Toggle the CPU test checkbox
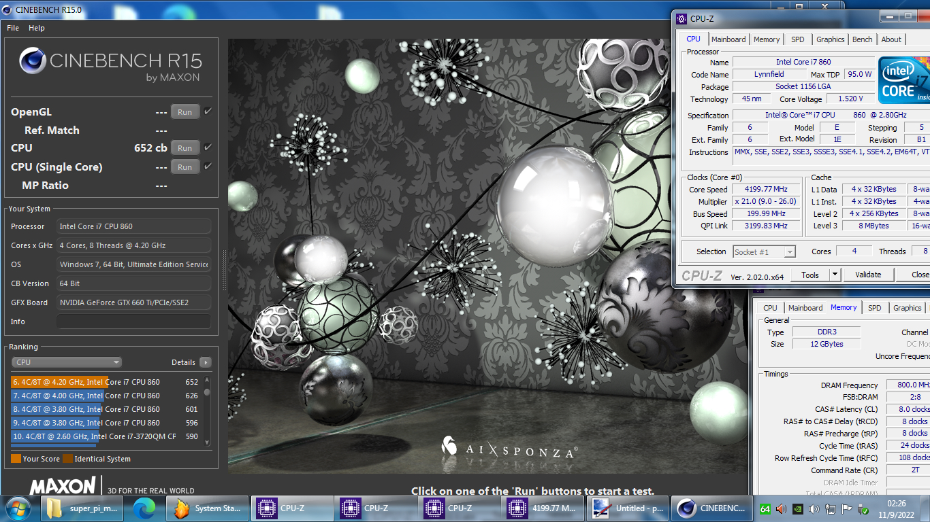The height and width of the screenshot is (522, 930). pos(208,147)
